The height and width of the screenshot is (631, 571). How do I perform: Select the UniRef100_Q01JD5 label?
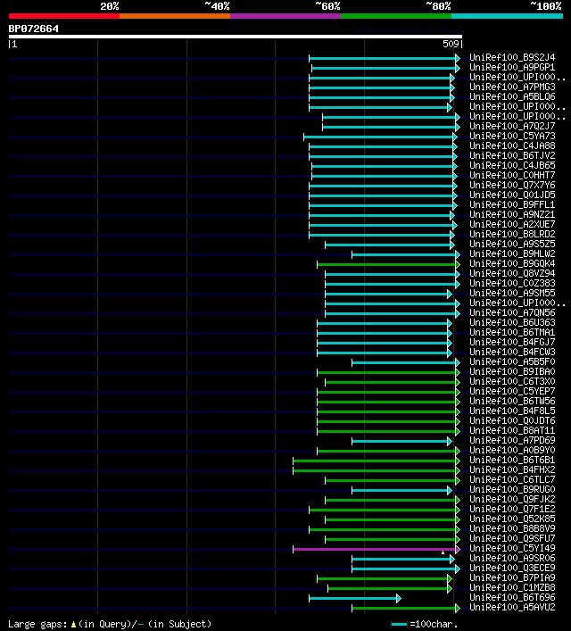[512, 195]
